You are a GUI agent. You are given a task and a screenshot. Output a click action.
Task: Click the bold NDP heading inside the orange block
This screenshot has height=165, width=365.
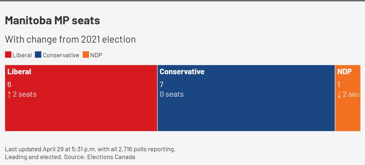click(x=345, y=72)
